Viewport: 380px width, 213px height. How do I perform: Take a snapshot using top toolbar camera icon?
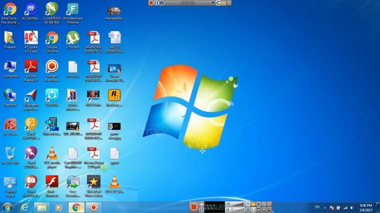click(x=161, y=3)
